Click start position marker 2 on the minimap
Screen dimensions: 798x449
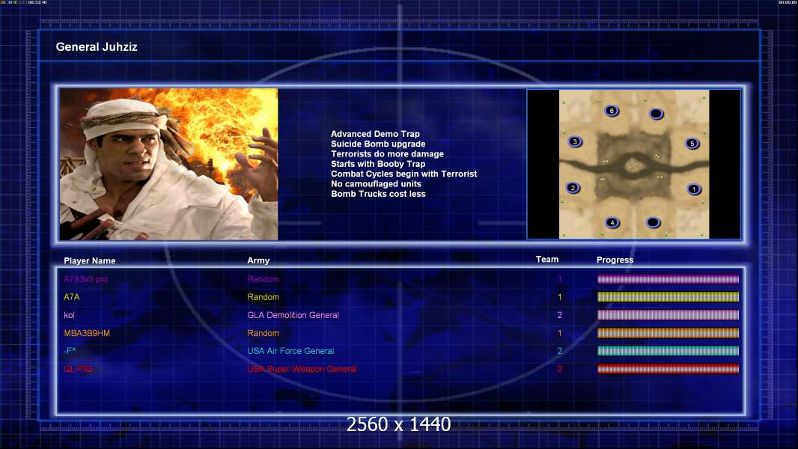573,188
